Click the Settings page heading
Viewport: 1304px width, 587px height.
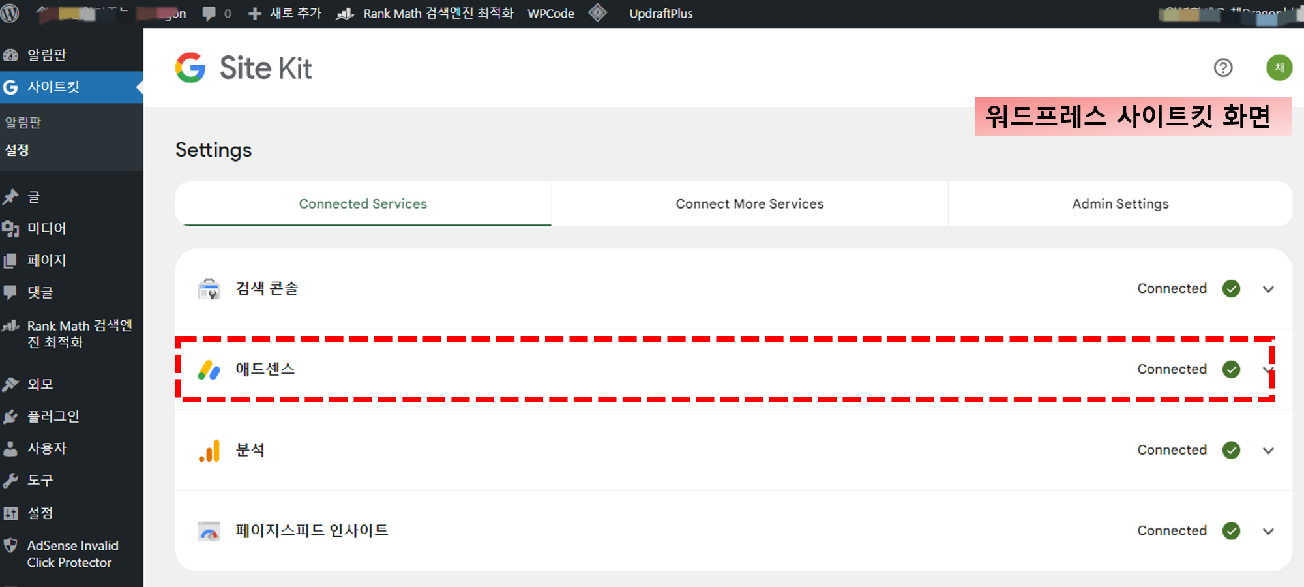213,150
